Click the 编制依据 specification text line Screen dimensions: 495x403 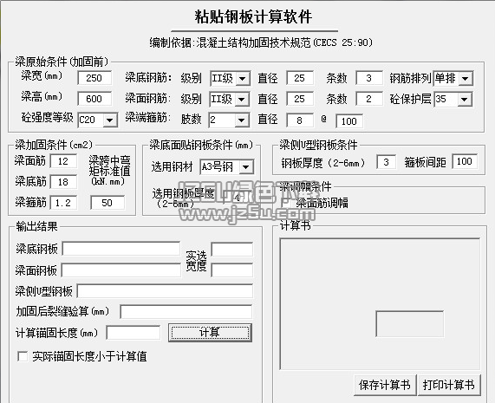pyautogui.click(x=261, y=42)
